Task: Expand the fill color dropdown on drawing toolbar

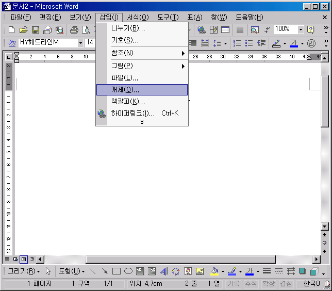Action: point(223,271)
